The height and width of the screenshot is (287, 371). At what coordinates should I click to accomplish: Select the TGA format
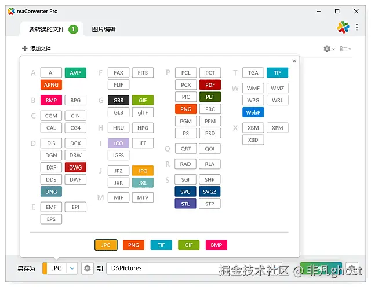click(253, 73)
